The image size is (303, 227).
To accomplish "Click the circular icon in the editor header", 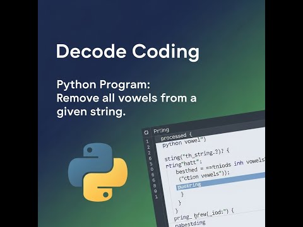I will (146, 132).
